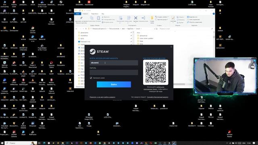Expand the dropdown arrow under Delete in ribbon

tap(135, 23)
